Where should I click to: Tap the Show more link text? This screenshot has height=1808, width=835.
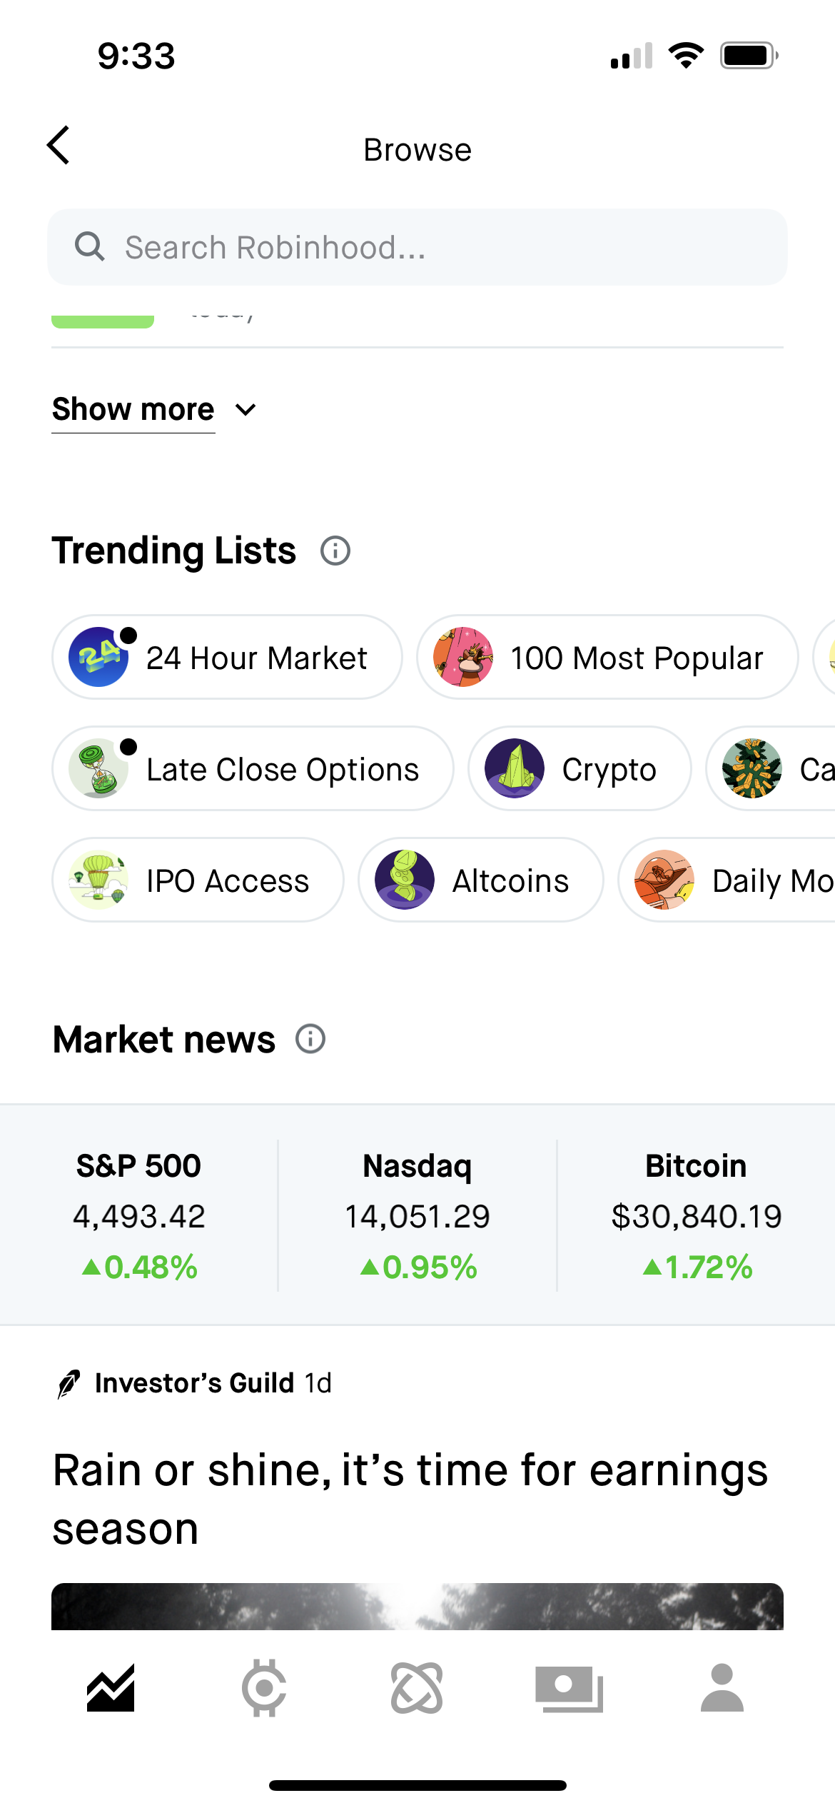pos(133,409)
